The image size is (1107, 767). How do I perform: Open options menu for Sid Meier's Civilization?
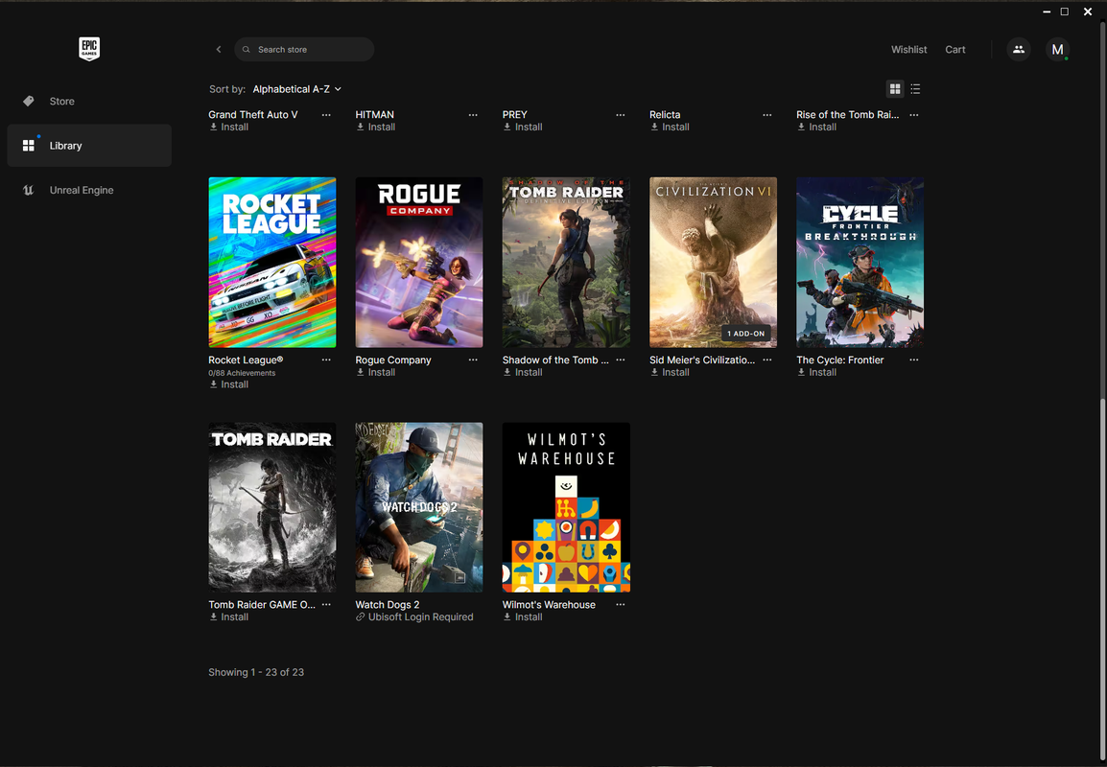(x=766, y=360)
